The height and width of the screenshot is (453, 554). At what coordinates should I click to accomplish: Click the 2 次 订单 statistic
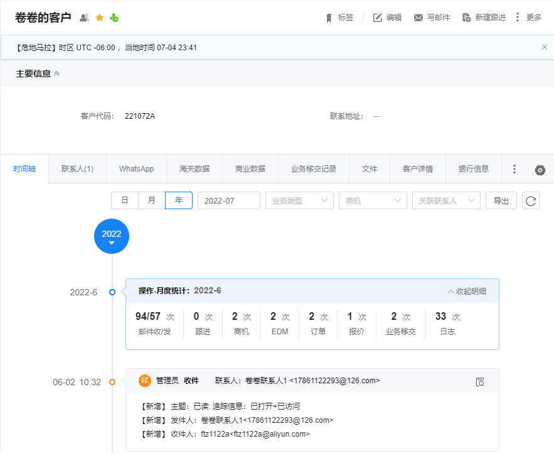point(318,324)
